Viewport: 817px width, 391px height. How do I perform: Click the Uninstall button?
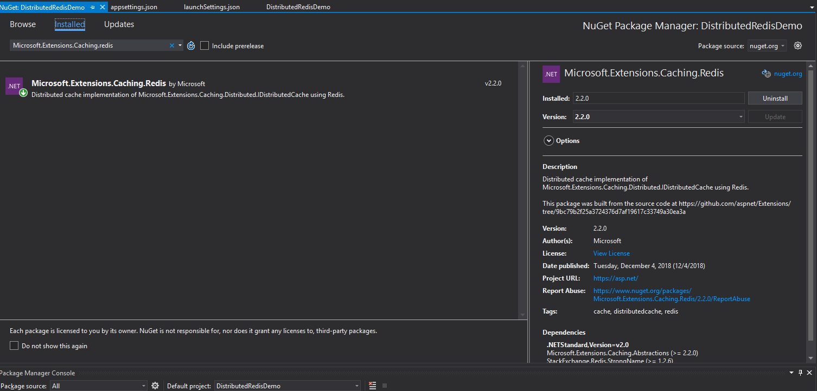click(x=775, y=98)
